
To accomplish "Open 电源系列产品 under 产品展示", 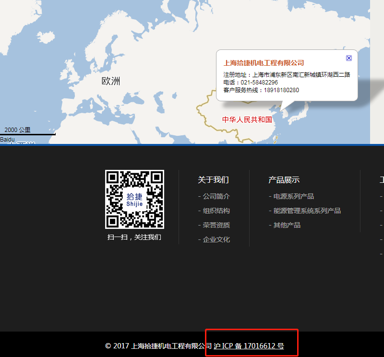I will pos(294,196).
